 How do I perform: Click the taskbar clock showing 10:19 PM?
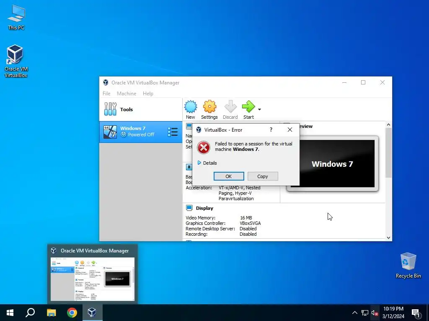click(393, 313)
